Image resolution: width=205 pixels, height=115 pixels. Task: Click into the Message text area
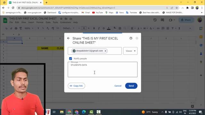[102, 70]
